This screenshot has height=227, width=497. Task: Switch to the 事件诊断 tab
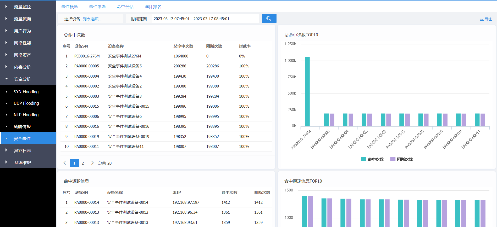click(97, 7)
